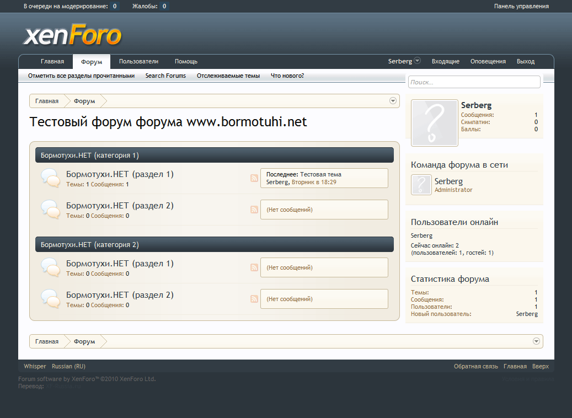Click Выход to log out
Image resolution: width=572 pixels, height=418 pixels.
click(526, 61)
